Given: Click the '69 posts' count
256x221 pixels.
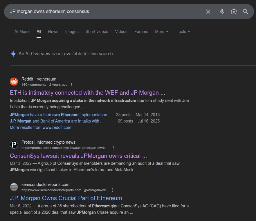Looking at the screenshot, I should click(125, 121).
